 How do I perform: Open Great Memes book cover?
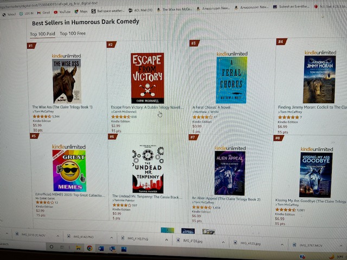tap(69, 171)
